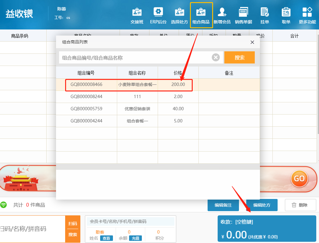Open the ERP后台 backend icon
Screen dimensions: 319x243
(158, 15)
